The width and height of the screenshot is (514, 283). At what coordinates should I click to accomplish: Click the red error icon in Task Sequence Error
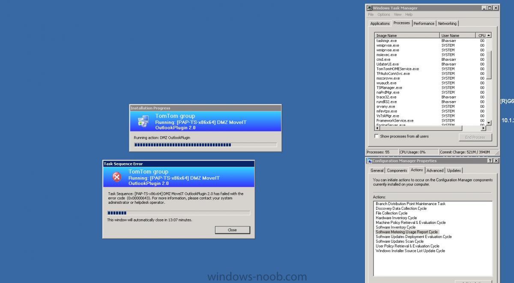click(x=117, y=176)
